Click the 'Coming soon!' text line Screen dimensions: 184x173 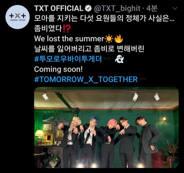tap(58, 70)
